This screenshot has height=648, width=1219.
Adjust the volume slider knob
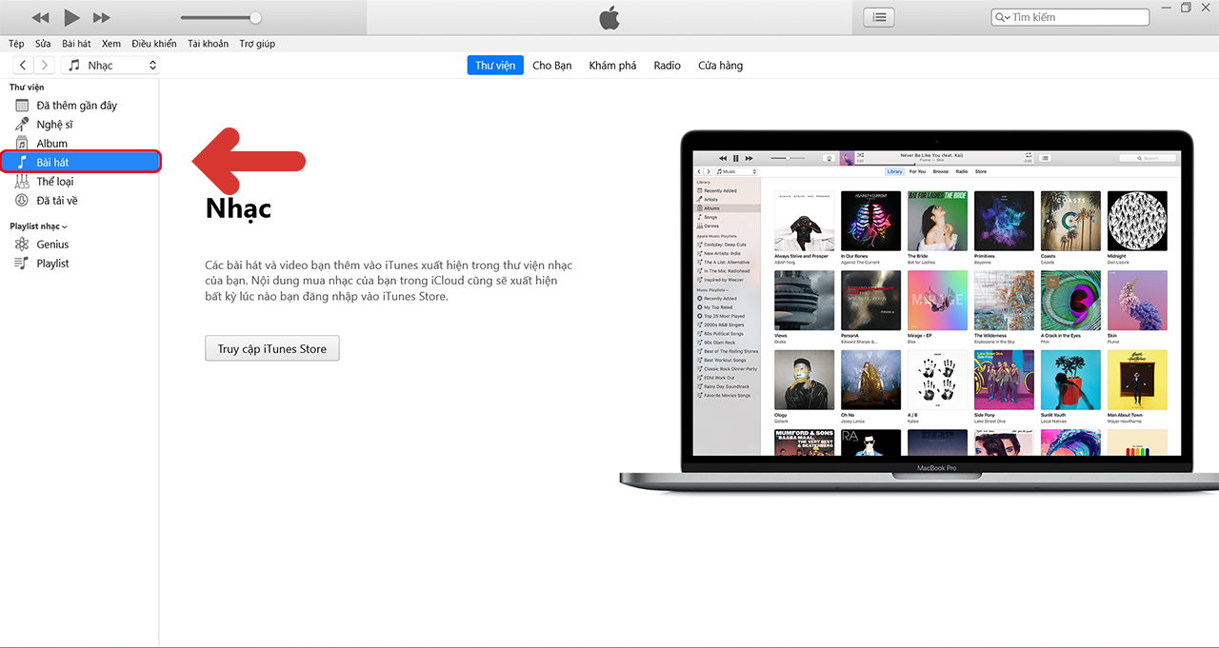(x=255, y=17)
